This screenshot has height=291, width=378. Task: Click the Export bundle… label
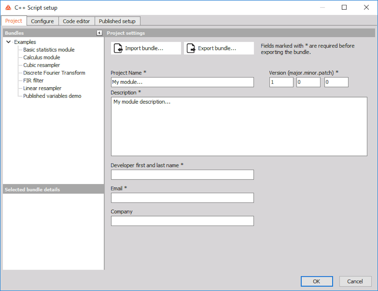click(x=217, y=48)
